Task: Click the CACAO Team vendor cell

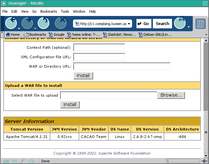Action: pyautogui.click(x=94, y=137)
